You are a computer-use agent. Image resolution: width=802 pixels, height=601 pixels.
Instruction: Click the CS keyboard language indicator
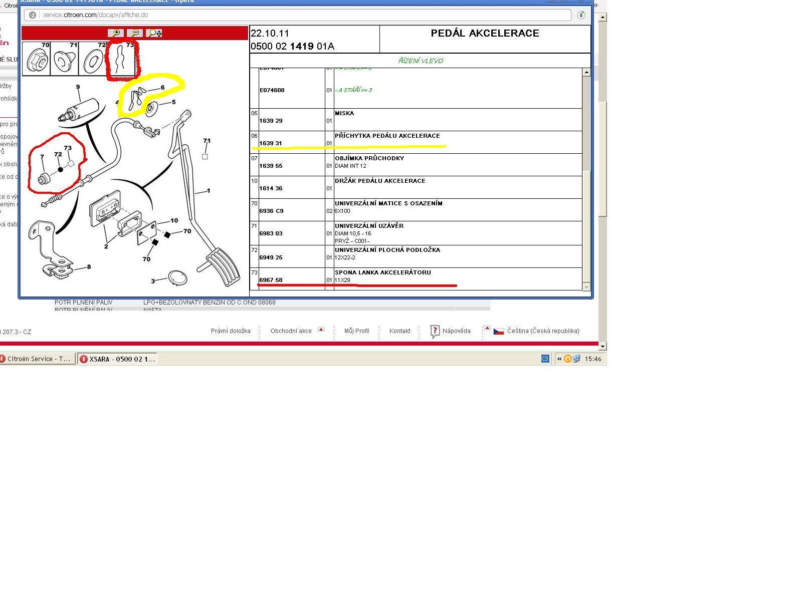point(545,359)
